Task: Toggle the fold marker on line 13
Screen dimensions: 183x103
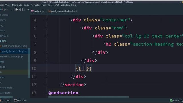Action: click(47, 93)
